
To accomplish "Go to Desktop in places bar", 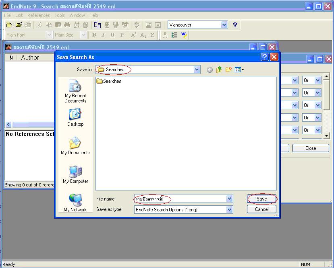I will (x=75, y=117).
